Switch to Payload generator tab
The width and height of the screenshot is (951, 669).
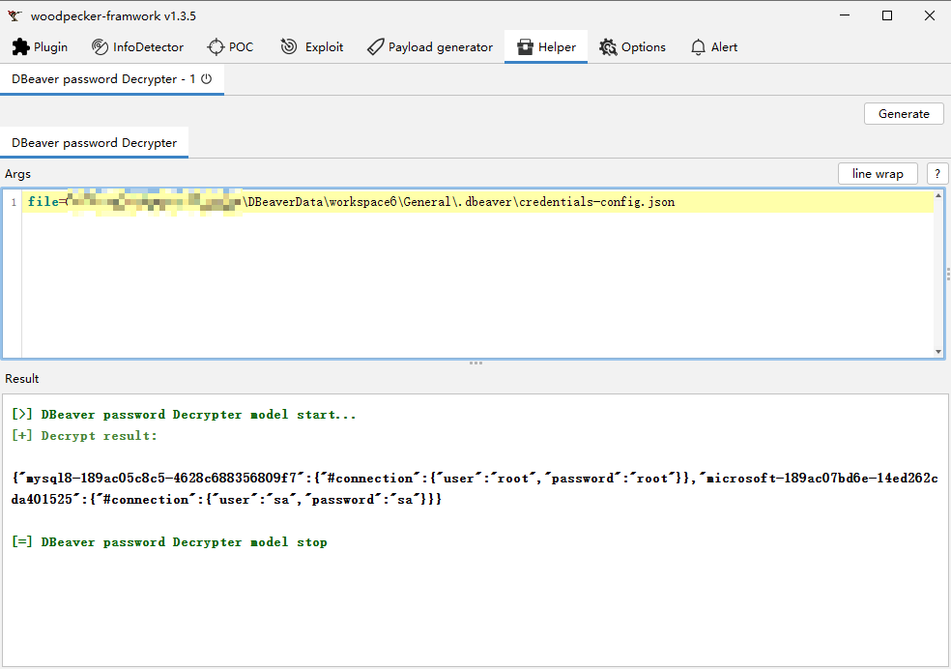point(430,46)
